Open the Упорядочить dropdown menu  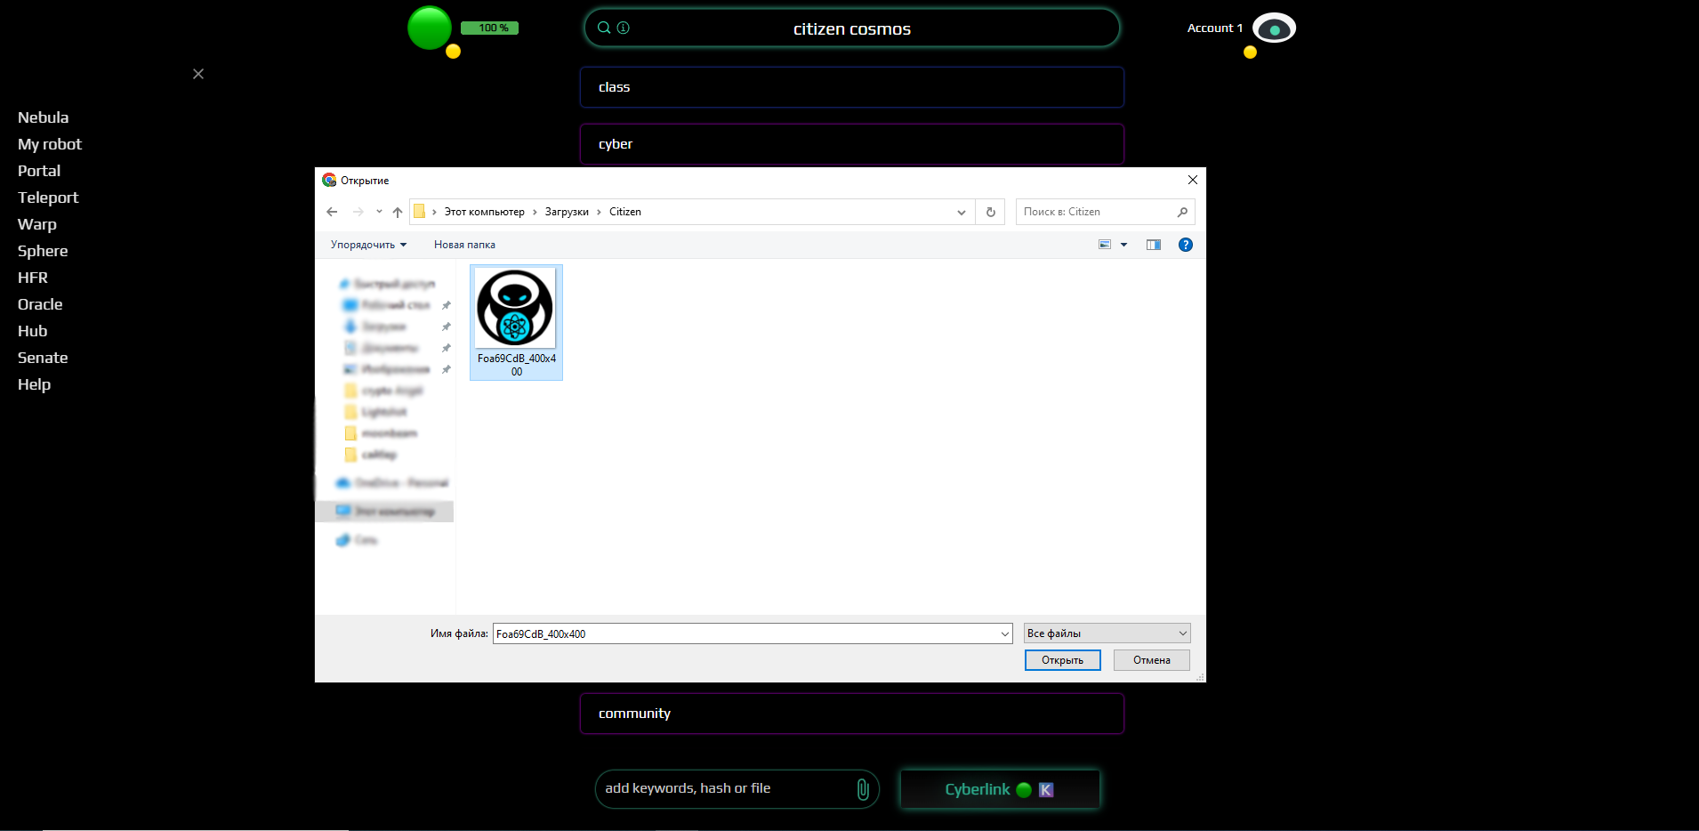coord(368,245)
